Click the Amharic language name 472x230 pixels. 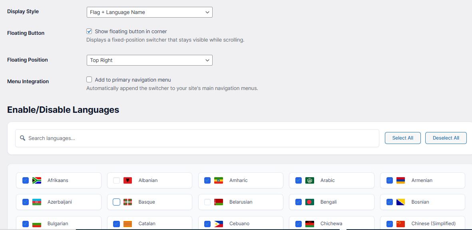click(x=239, y=180)
